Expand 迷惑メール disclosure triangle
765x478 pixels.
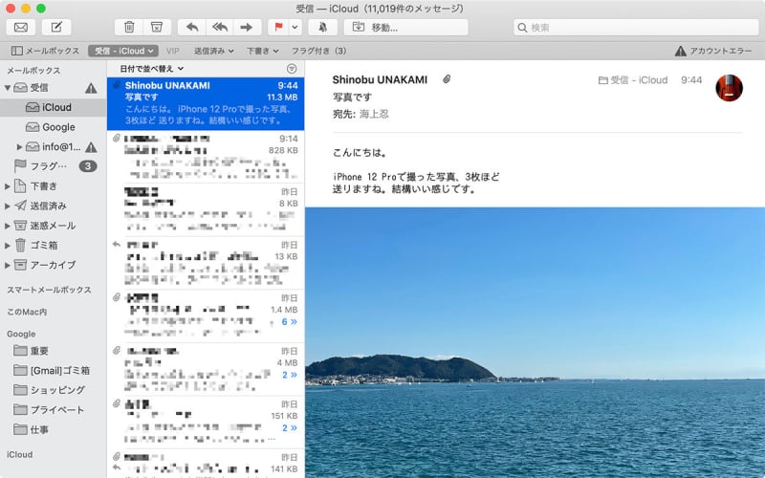pyautogui.click(x=8, y=226)
